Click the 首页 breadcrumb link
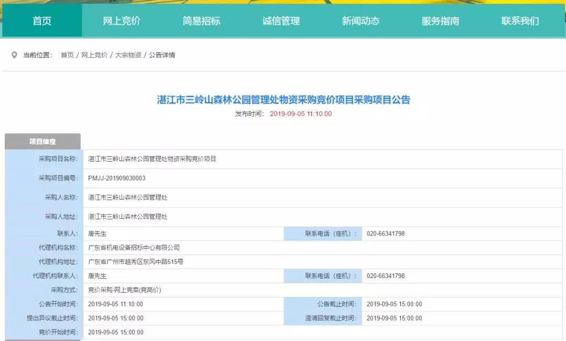Image resolution: width=566 pixels, height=341 pixels. point(67,55)
